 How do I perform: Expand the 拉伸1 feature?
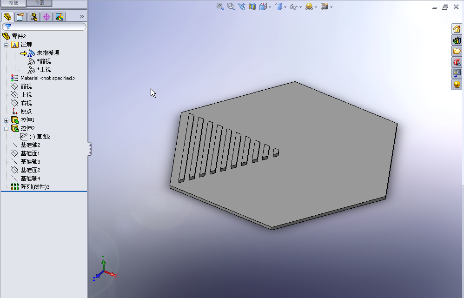6,120
